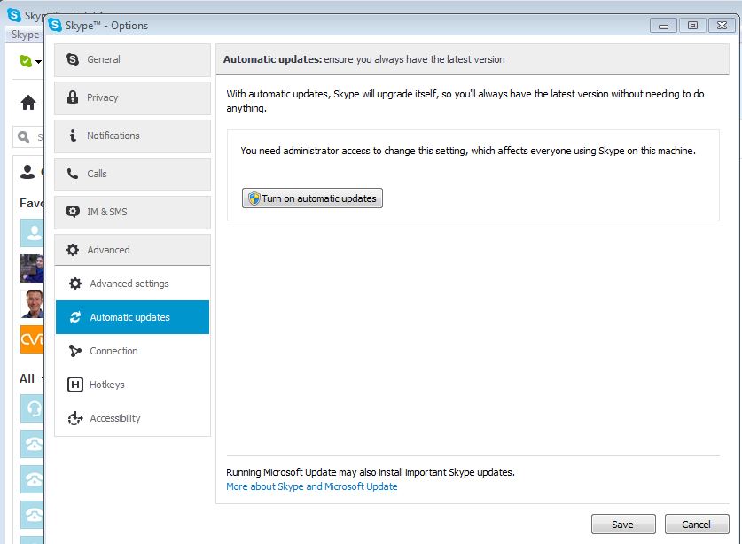Click the accessibility icon beside Accessibility

75,418
